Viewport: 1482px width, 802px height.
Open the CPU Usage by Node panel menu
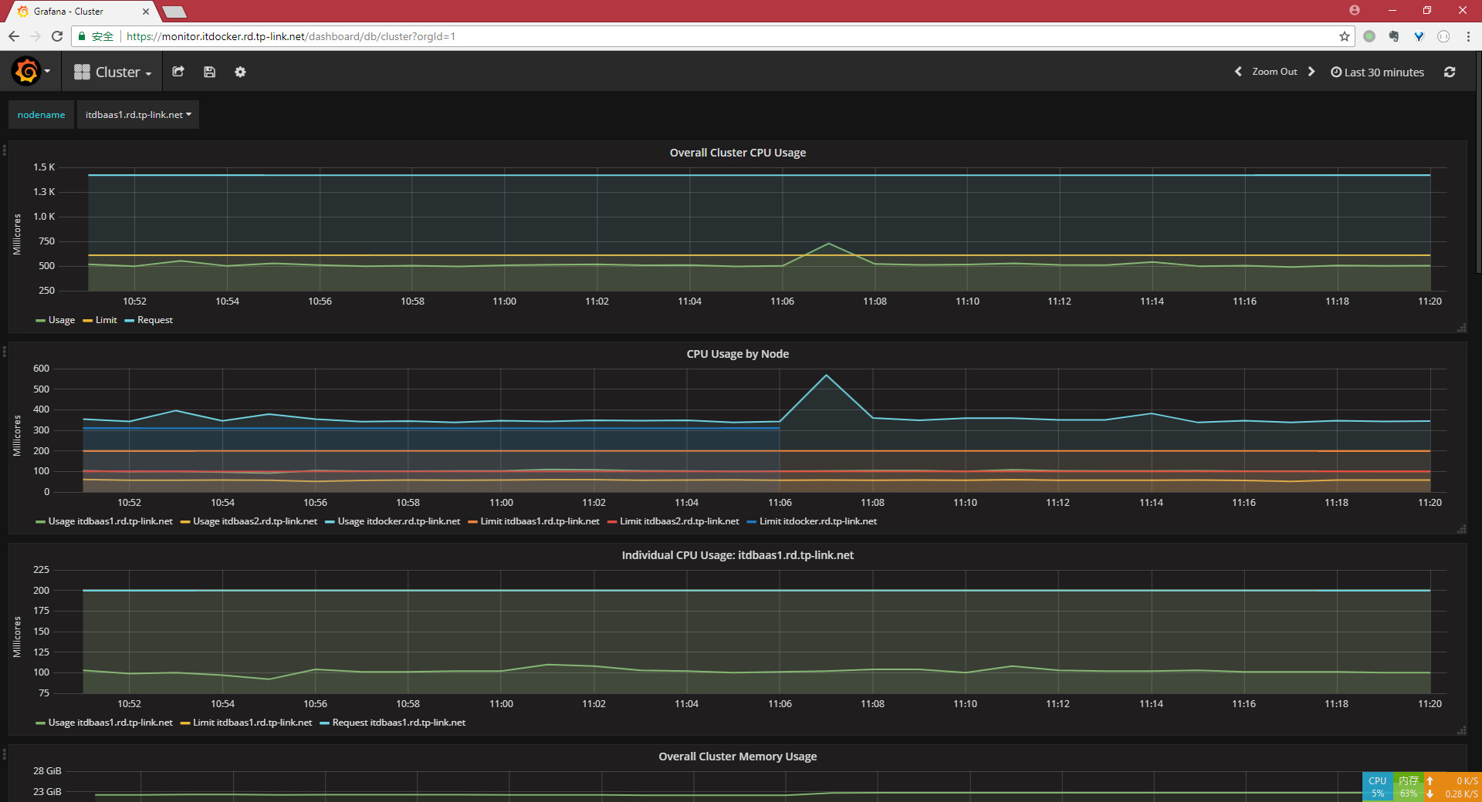pos(737,354)
